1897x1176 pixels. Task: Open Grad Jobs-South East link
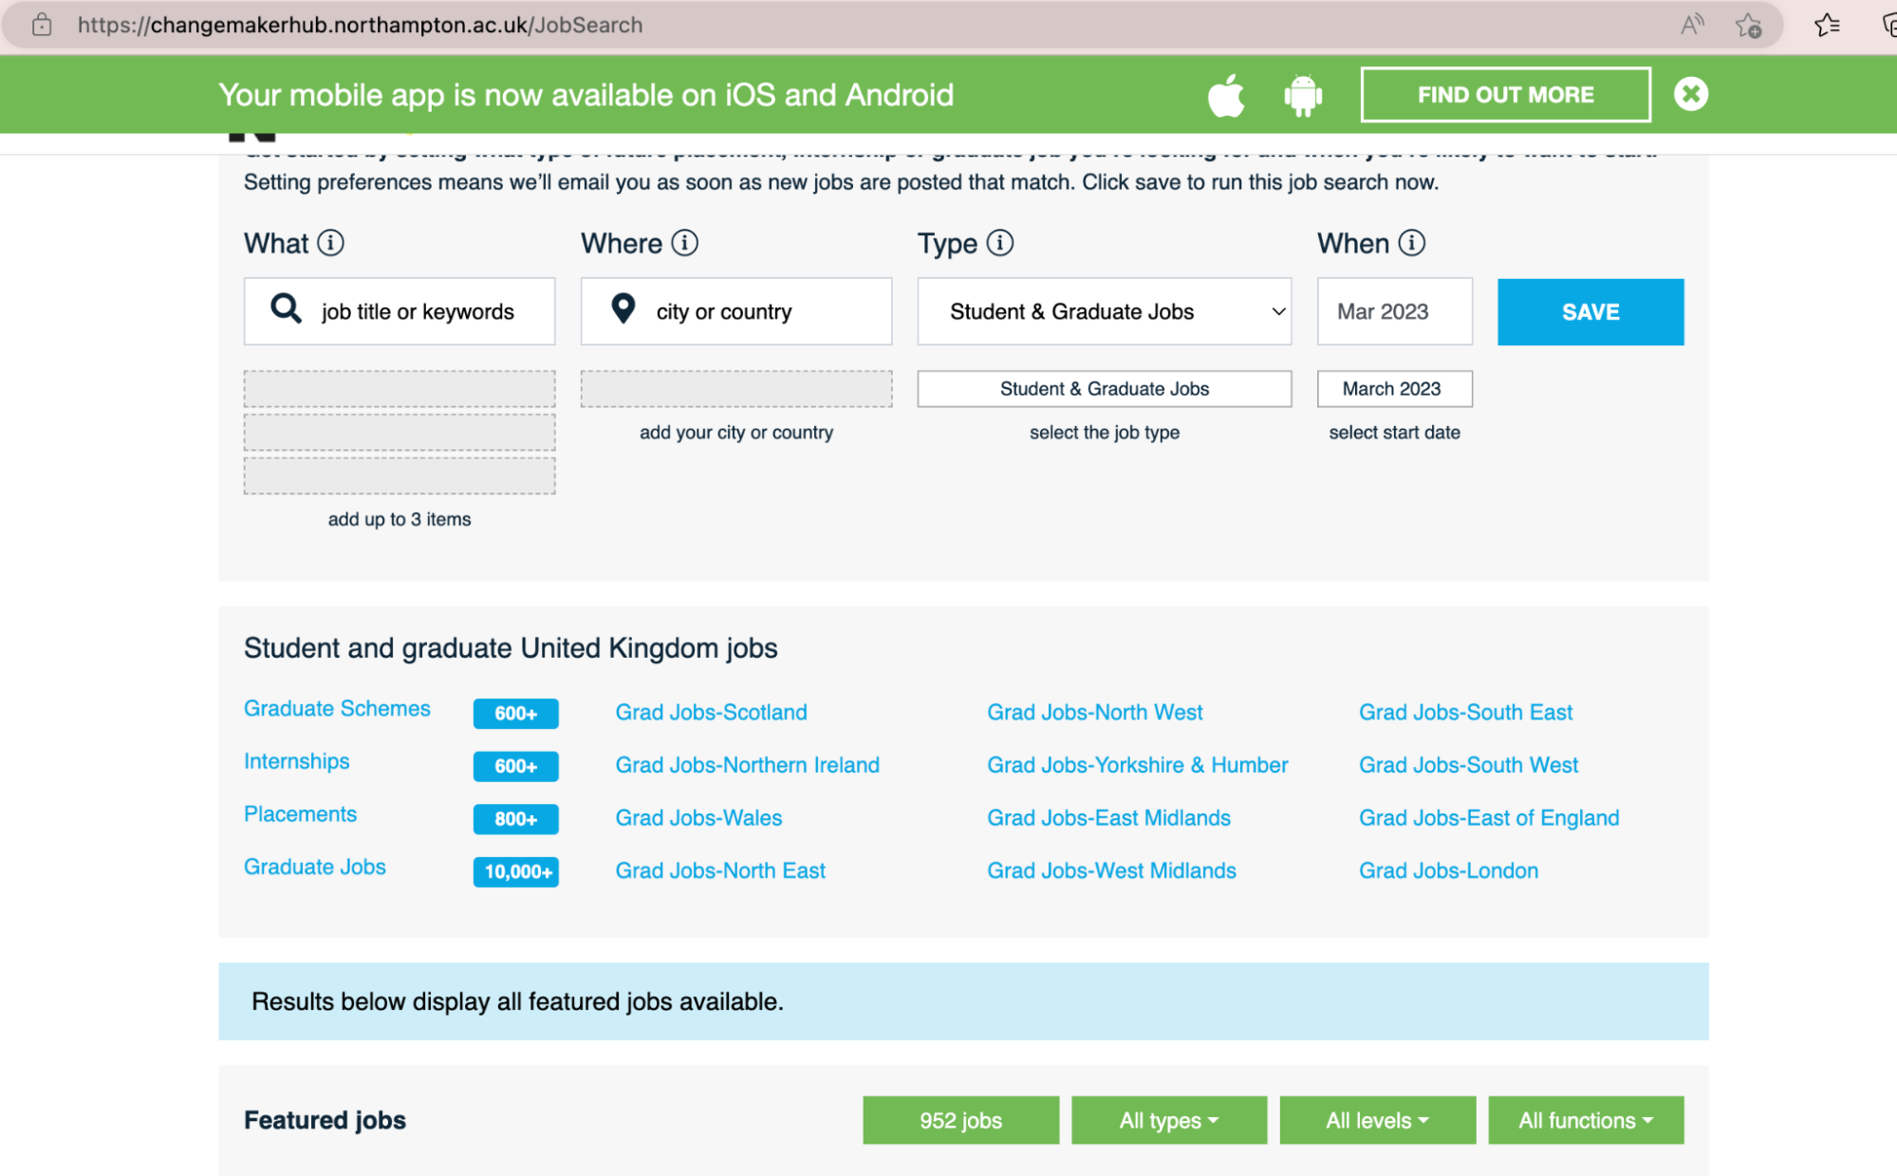(x=1465, y=712)
